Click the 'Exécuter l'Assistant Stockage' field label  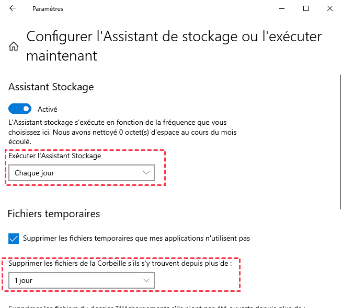pyautogui.click(x=55, y=156)
